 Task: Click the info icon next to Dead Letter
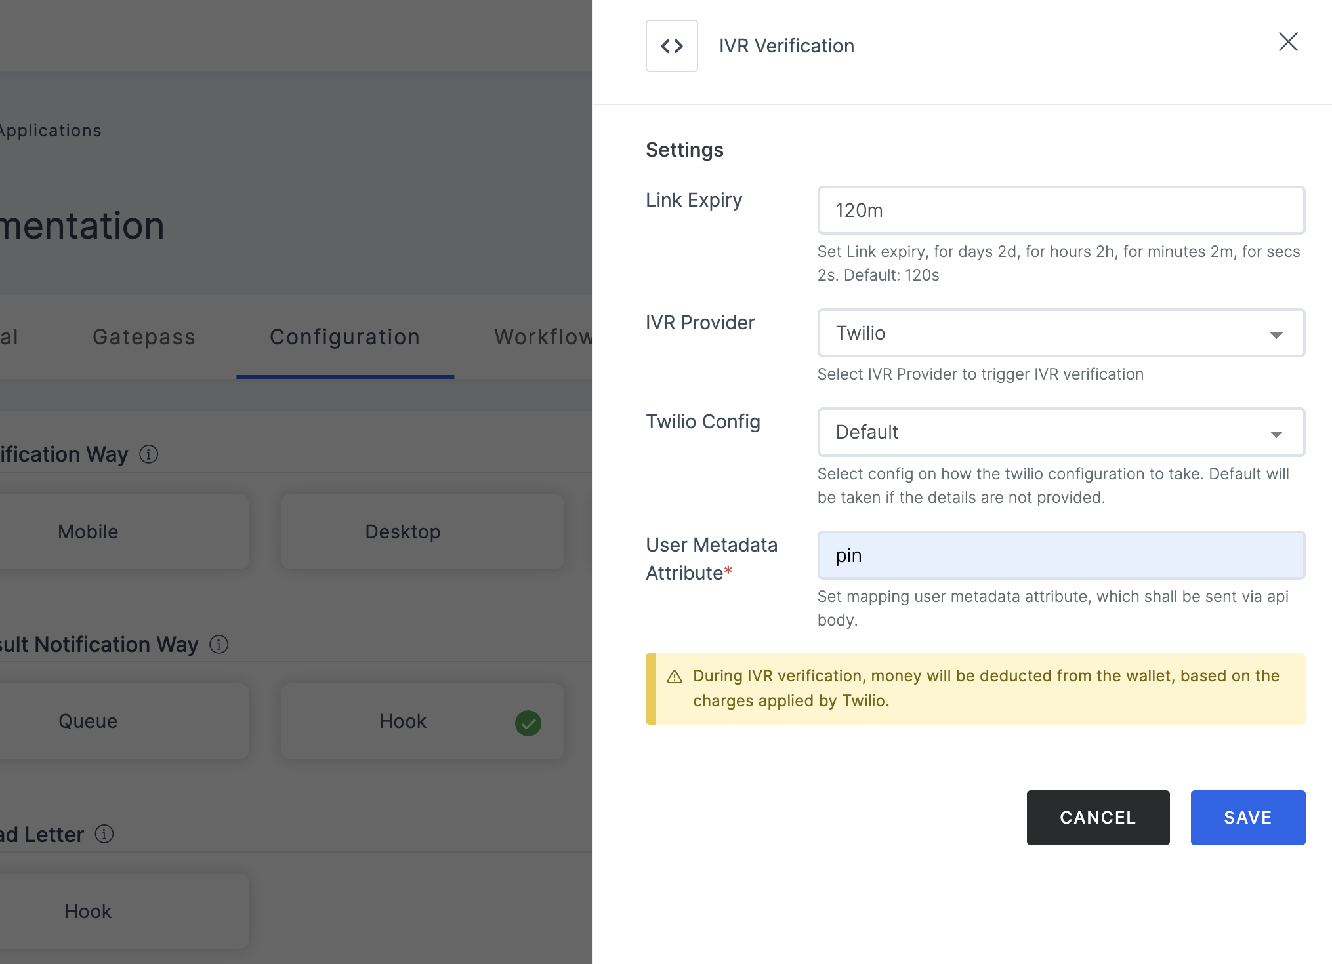tap(104, 833)
